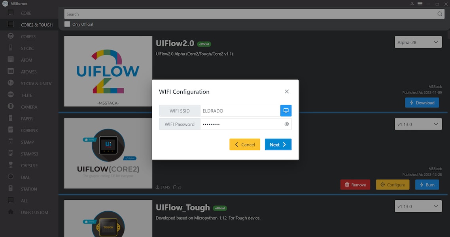Open the STICKV & UNITV icon
This screenshot has width=450, height=237.
pos(11,83)
